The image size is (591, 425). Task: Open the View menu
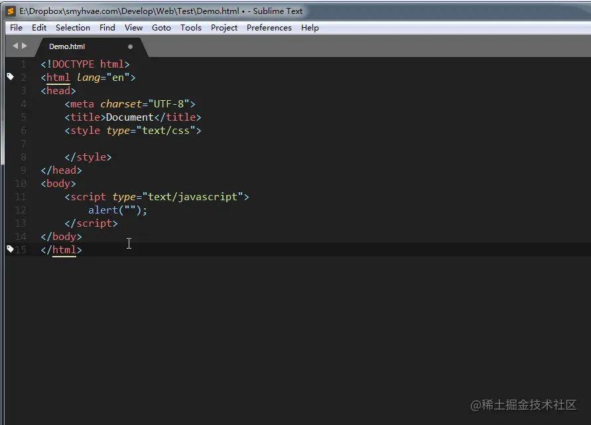pos(134,28)
